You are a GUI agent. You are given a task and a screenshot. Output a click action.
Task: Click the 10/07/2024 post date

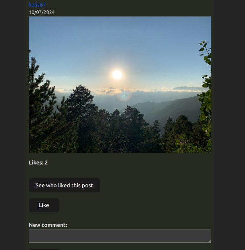tap(42, 12)
